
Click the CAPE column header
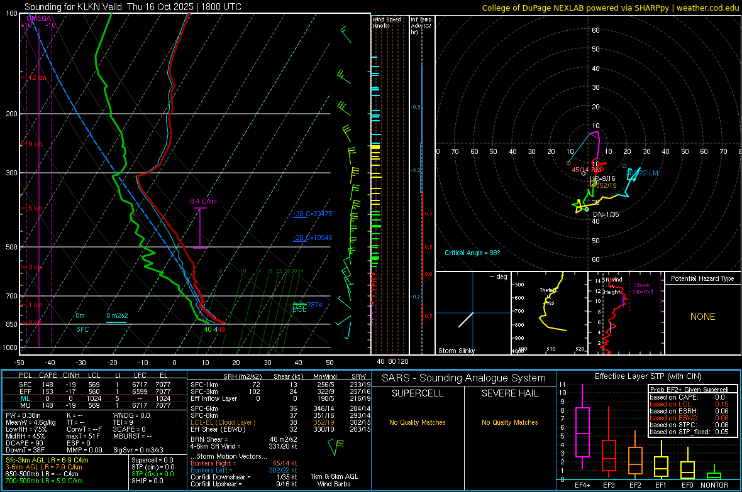tap(48, 375)
